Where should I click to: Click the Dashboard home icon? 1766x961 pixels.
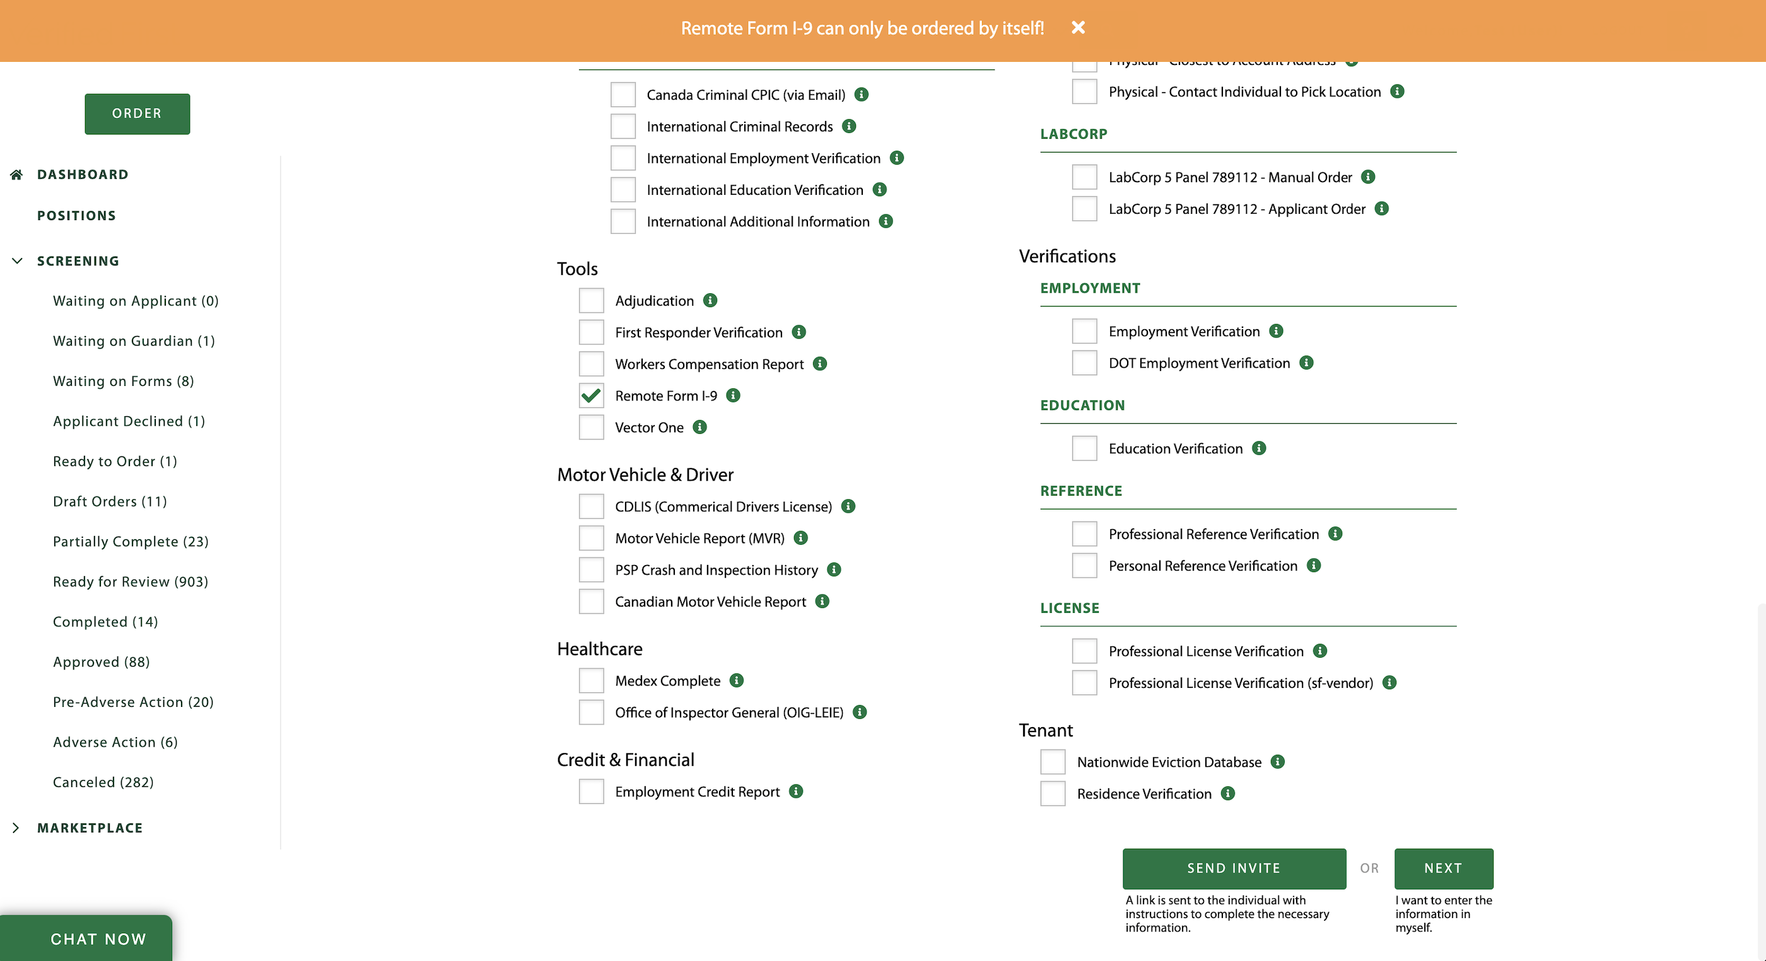pos(17,174)
